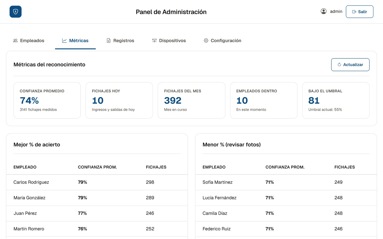Click the 'Menor % (revisar fotos)' heading
The image size is (383, 239).
tap(232, 145)
